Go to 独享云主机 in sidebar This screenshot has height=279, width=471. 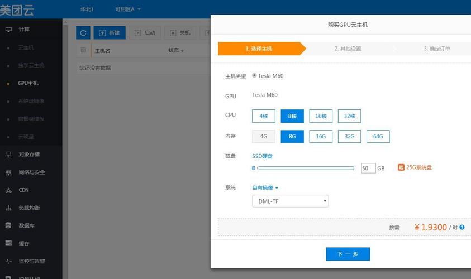pos(31,65)
